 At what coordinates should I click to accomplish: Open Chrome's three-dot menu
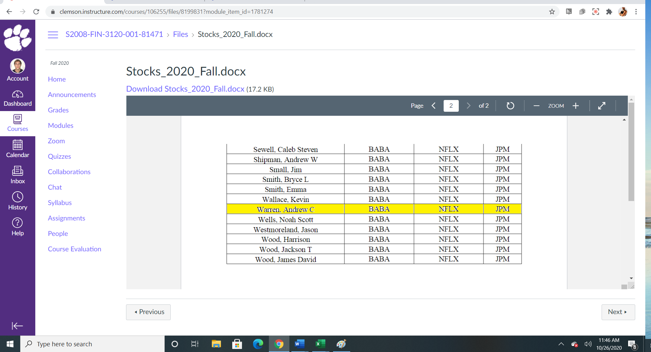[x=636, y=12]
